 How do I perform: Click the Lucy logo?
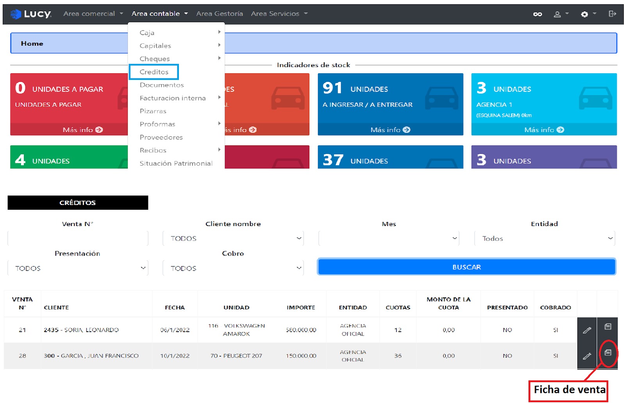[31, 14]
